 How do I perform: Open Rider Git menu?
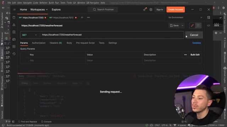point(74,3)
